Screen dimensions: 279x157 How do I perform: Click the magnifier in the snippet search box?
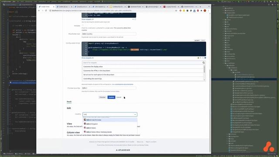click(x=204, y=63)
